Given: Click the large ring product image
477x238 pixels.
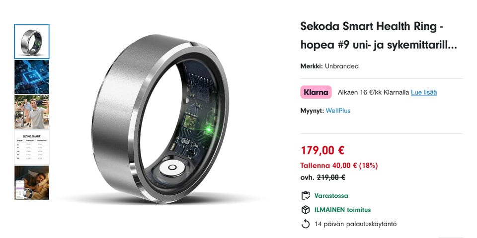Looking at the screenshot, I should tap(160, 119).
